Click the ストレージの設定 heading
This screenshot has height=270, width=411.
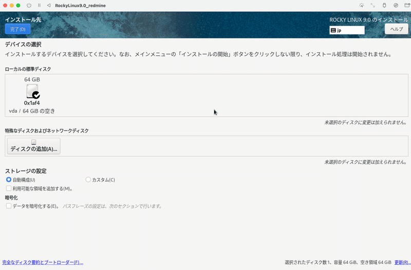click(x=26, y=171)
